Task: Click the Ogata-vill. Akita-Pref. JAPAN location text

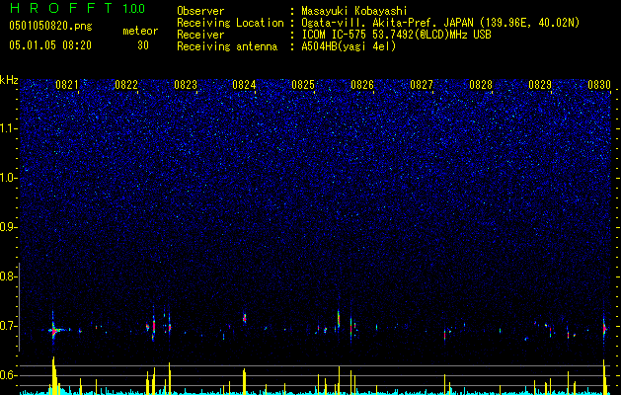Action: pos(440,23)
